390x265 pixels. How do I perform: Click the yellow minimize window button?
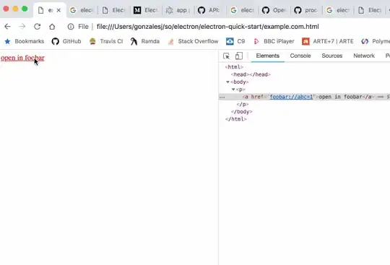tap(15, 9)
